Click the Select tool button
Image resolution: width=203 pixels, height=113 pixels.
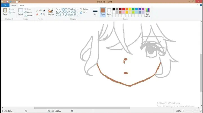click(x=21, y=11)
